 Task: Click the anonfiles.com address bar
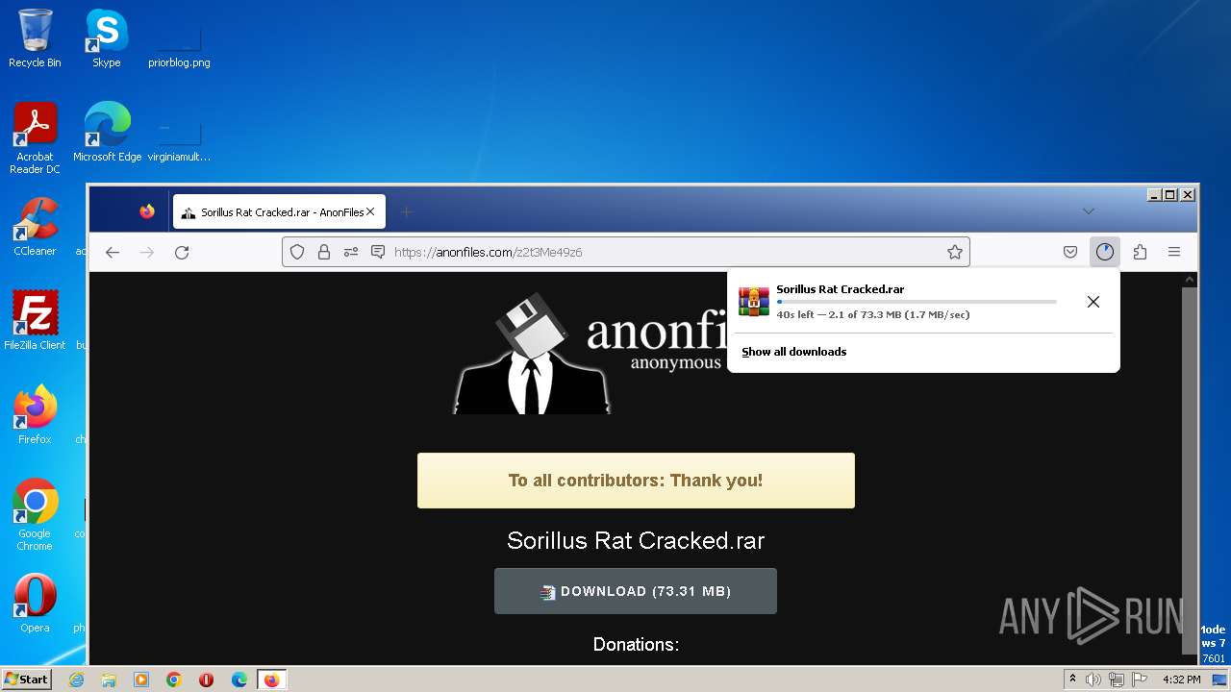625,252
